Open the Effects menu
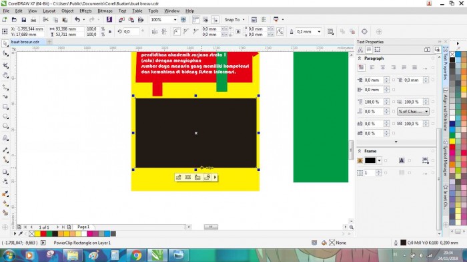This screenshot has height=262, width=467. point(85,11)
